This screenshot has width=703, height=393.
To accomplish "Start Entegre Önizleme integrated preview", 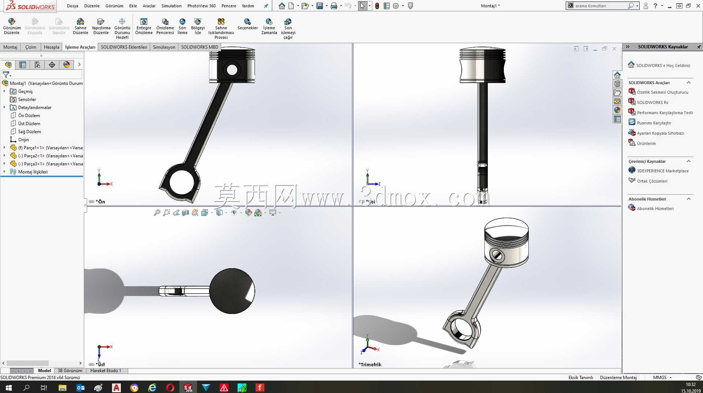I will click(x=144, y=26).
